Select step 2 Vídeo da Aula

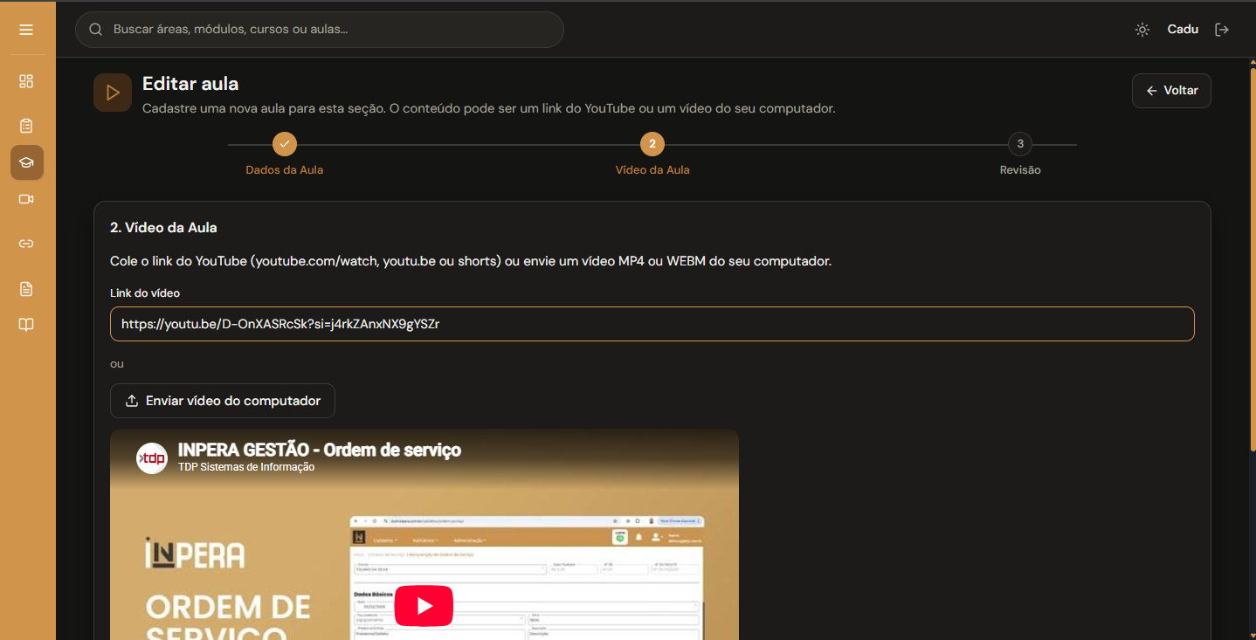[x=652, y=144]
